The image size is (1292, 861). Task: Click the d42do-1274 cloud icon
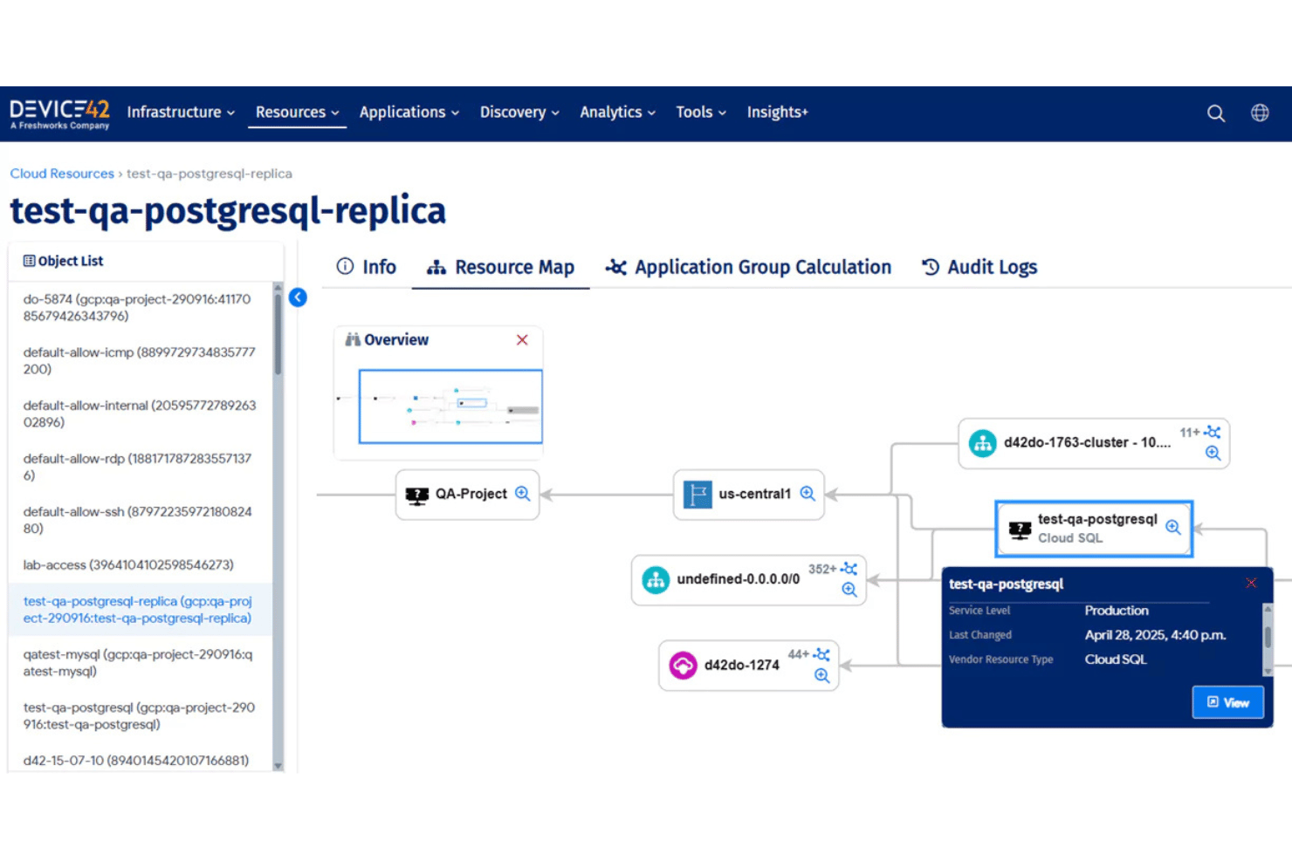pyautogui.click(x=683, y=665)
